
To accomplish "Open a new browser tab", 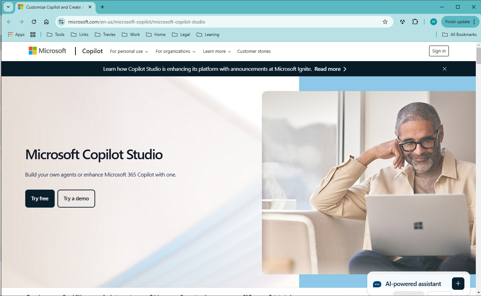I will point(102,7).
